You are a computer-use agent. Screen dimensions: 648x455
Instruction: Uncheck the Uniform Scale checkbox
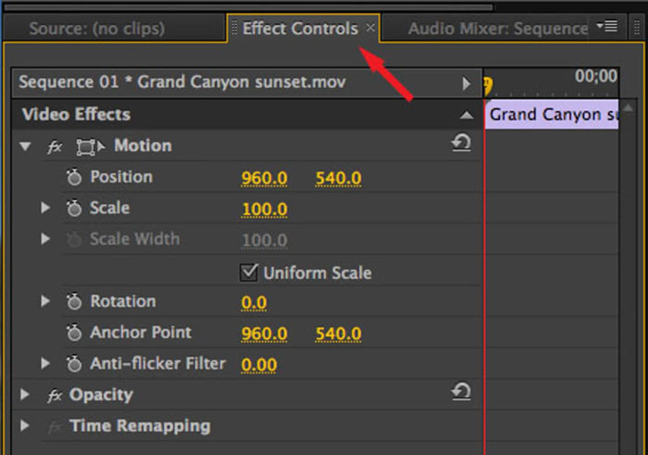click(x=248, y=272)
